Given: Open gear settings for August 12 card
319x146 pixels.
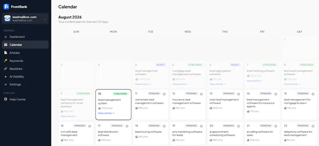Looking at the screenshot, I should pyautogui.click(x=201, y=94).
